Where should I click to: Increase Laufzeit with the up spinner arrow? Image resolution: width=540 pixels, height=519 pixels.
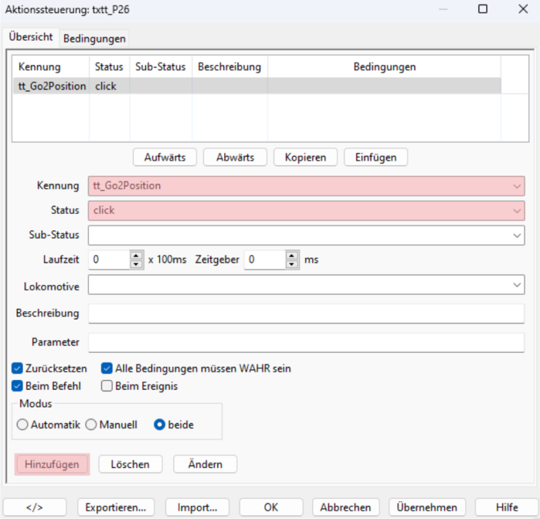136,255
